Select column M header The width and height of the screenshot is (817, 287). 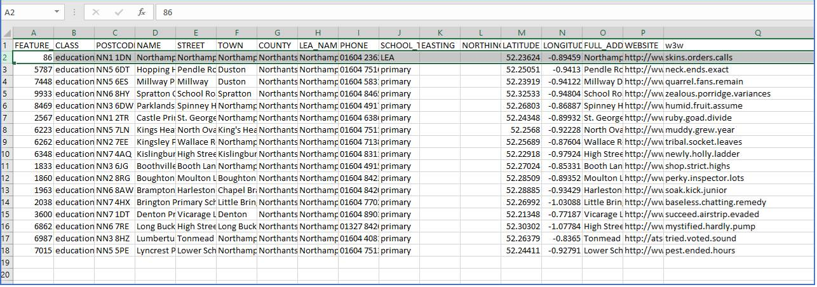pos(522,33)
